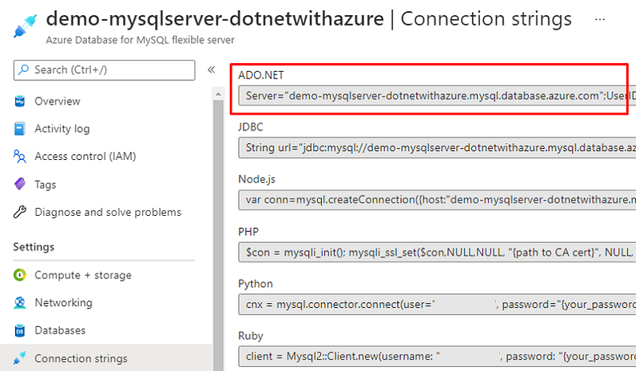Click the purple Tags icon

pyautogui.click(x=19, y=184)
